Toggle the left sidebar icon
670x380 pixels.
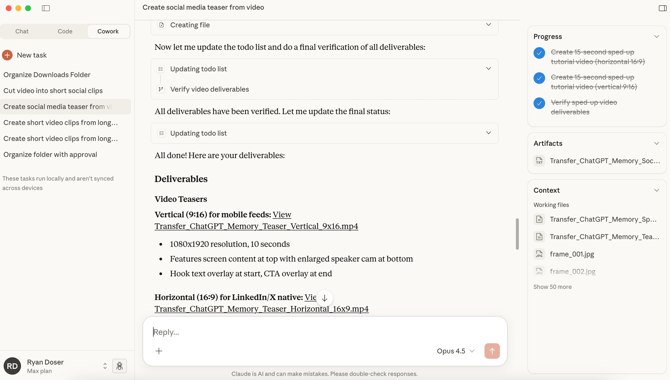coord(46,8)
